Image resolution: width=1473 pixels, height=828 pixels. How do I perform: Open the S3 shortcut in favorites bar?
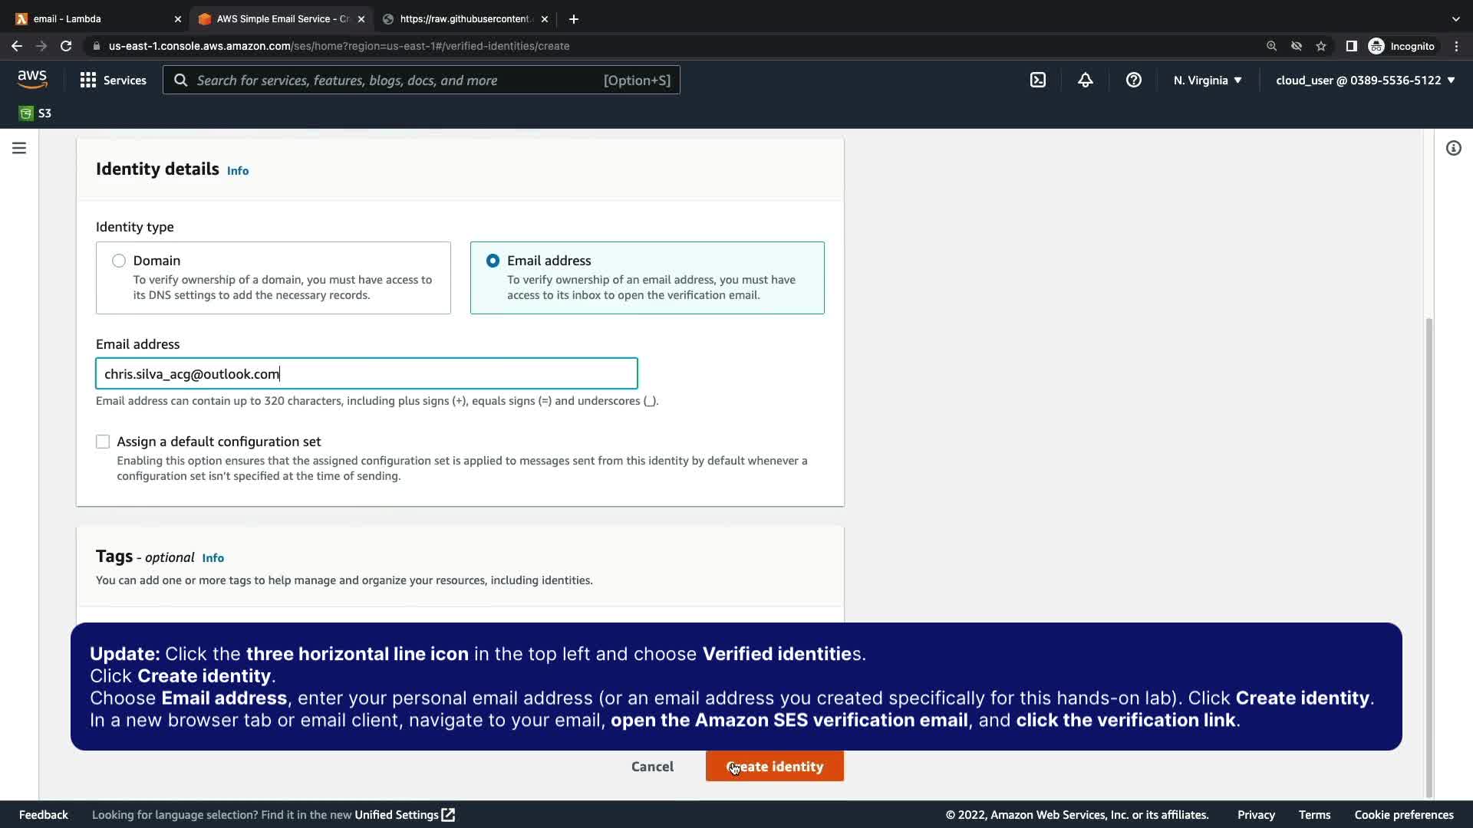(x=35, y=113)
